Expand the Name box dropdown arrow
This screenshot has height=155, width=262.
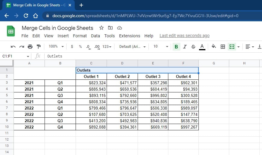pos(28,57)
